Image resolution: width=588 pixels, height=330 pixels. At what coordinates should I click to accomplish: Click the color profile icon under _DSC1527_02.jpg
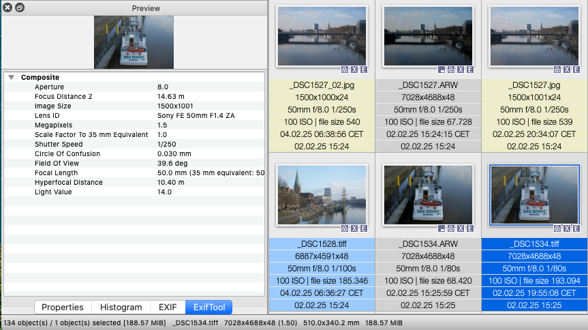pos(345,70)
